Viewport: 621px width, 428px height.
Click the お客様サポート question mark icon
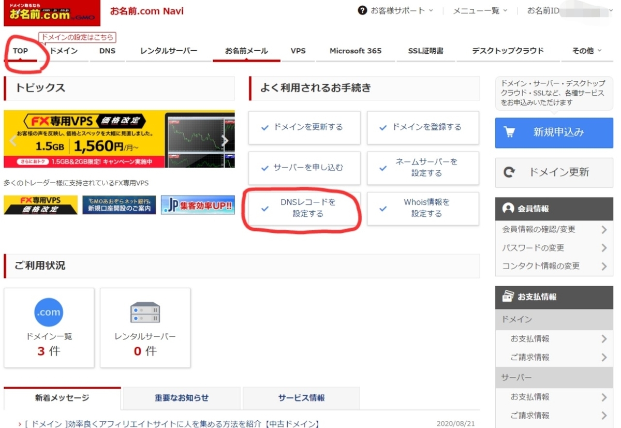362,10
